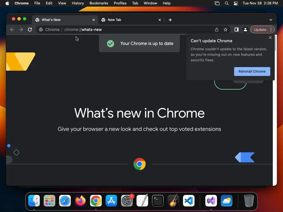
Task: Click the date and time clock
Action: (x=260, y=3)
